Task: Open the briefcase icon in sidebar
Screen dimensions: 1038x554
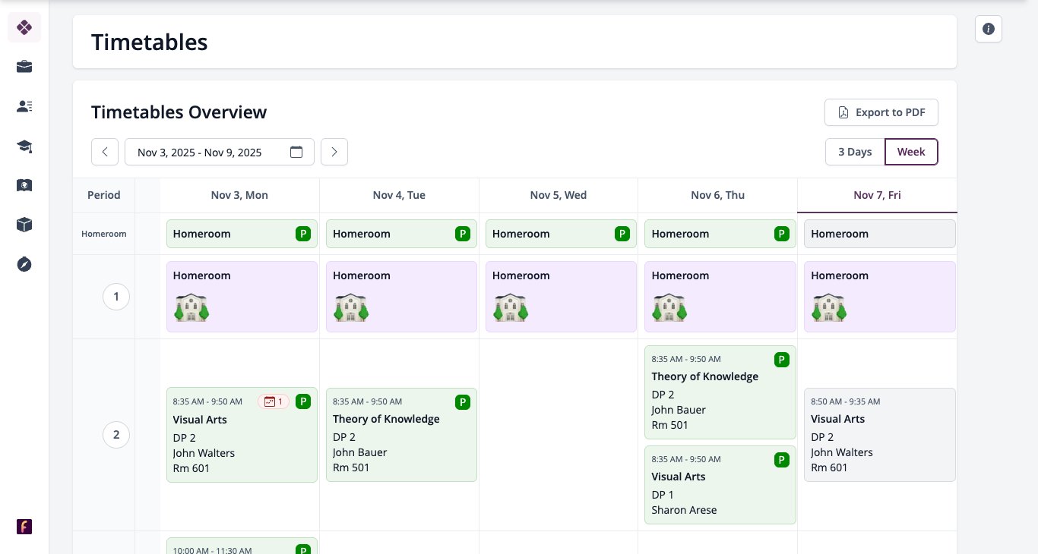Action: [24, 67]
